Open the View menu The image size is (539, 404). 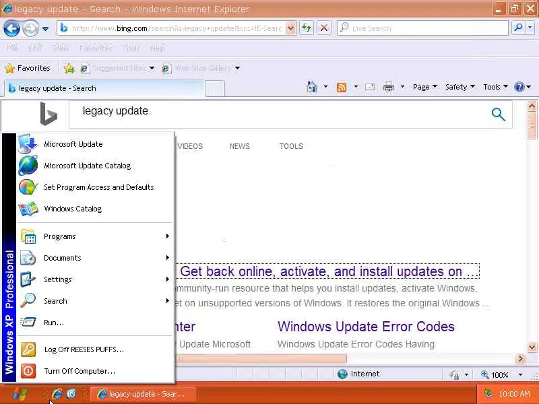click(x=61, y=48)
